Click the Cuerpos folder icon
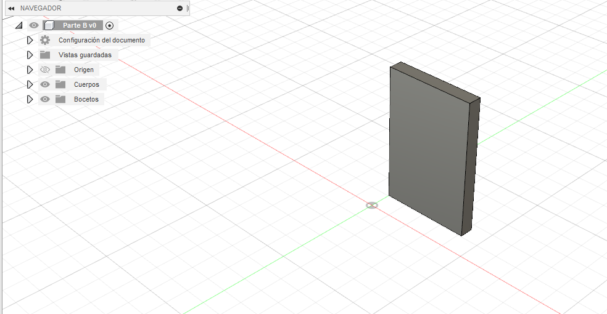The width and height of the screenshot is (607, 314). 60,84
